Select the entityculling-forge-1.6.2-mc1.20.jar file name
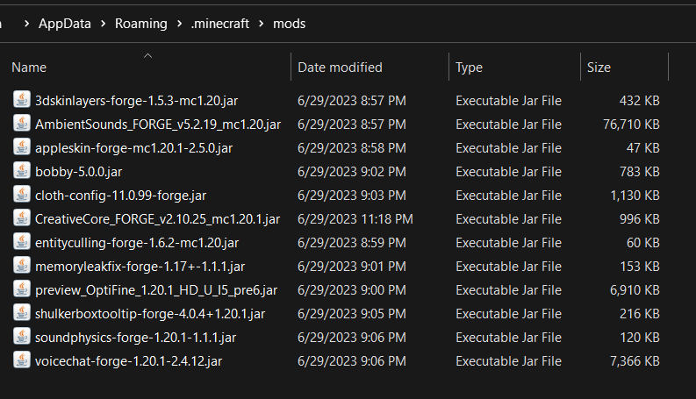Image resolution: width=696 pixels, height=399 pixels. click(x=137, y=243)
